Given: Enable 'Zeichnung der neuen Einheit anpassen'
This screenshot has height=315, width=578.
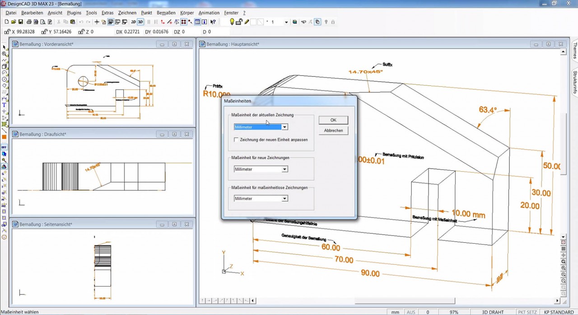Looking at the screenshot, I should pyautogui.click(x=237, y=140).
